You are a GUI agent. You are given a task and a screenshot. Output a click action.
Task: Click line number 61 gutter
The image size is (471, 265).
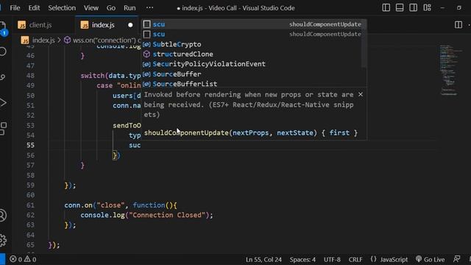coord(30,205)
